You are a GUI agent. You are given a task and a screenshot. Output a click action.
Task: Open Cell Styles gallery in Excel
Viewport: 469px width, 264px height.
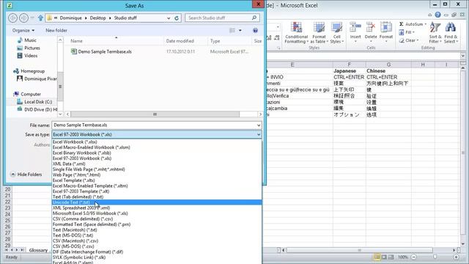(337, 32)
